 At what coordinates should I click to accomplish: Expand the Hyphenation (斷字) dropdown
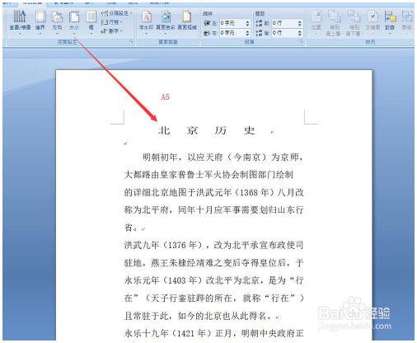112,31
